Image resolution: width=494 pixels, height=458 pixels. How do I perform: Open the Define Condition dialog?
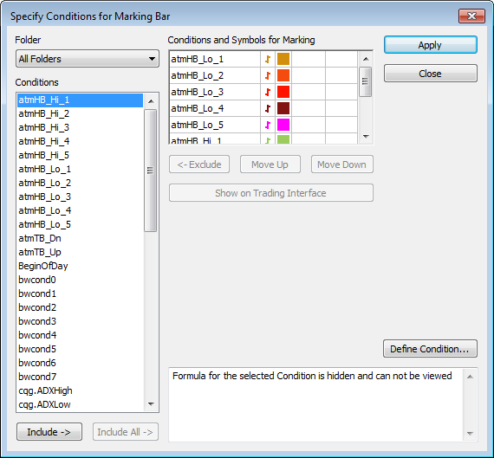tap(430, 349)
